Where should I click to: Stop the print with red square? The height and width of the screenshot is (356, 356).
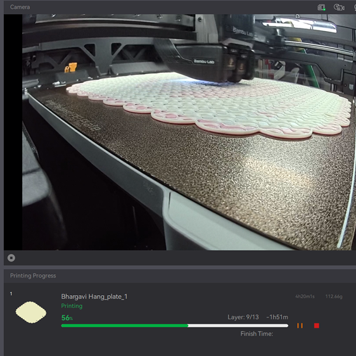[x=317, y=326]
